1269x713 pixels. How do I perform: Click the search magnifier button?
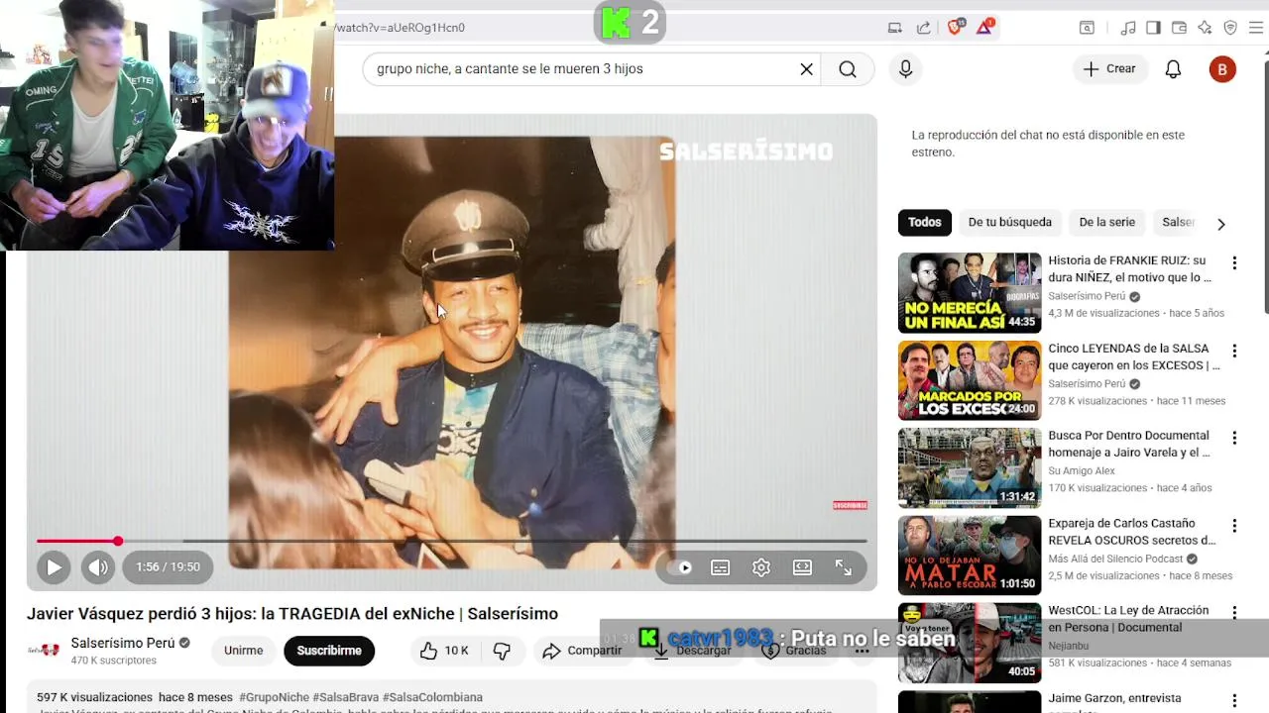[848, 69]
